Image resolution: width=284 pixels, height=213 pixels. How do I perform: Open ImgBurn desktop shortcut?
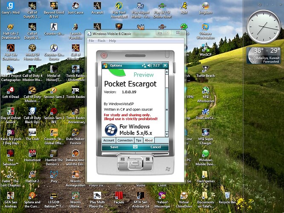[206, 8]
